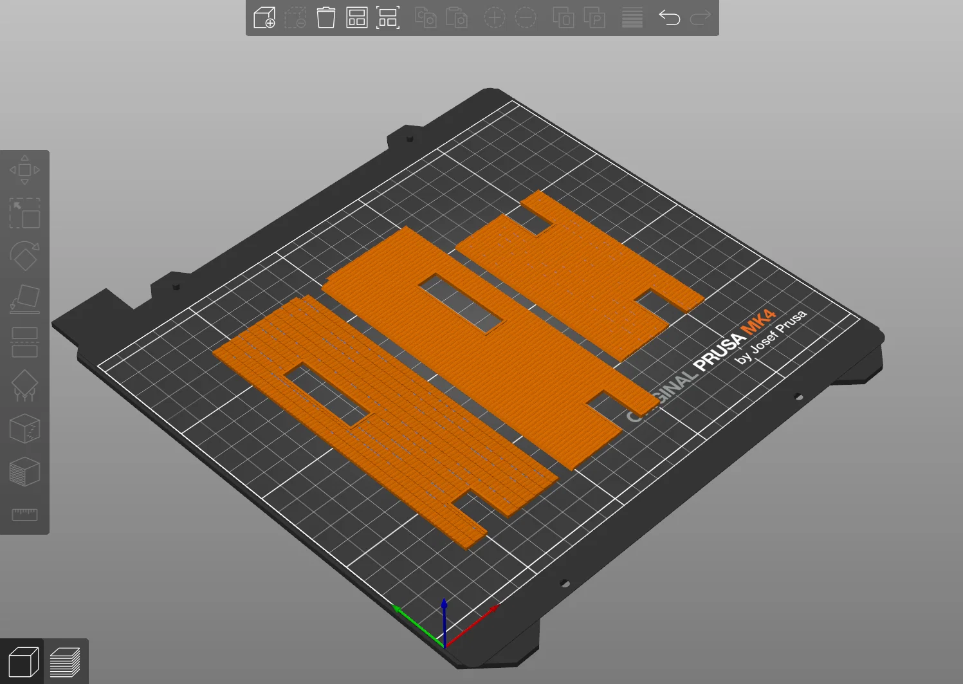Remove an instance with the minus icon

(526, 17)
